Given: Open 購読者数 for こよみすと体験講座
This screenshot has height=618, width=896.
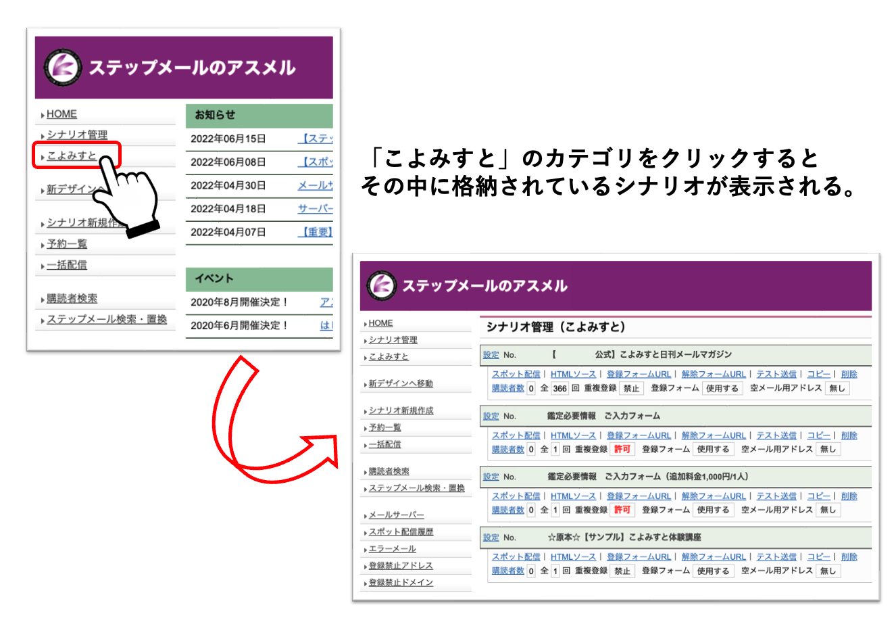Looking at the screenshot, I should 508,571.
